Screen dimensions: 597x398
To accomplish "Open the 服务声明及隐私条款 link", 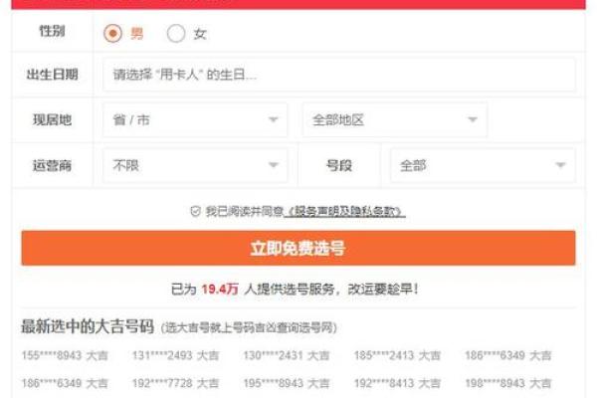I will (x=344, y=211).
